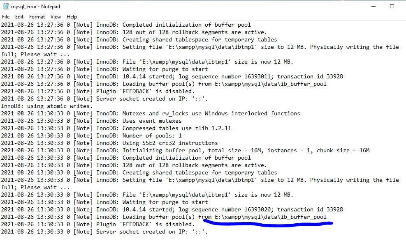406x243 pixels.
Task: Click the 'mysql_error - Notepad' window title
Action: click(35, 7)
